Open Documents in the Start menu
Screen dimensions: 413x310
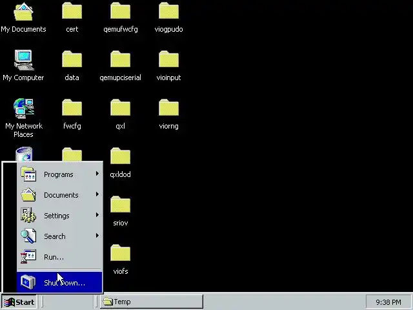(59, 195)
